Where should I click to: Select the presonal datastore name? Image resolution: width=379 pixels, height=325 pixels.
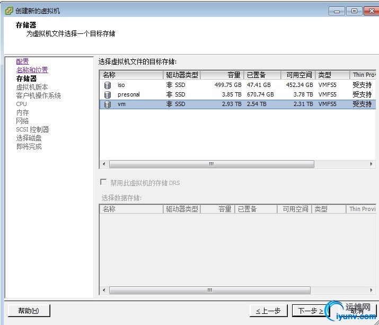click(x=129, y=94)
